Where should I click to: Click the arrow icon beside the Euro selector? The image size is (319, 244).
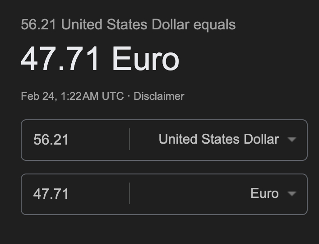pyautogui.click(x=291, y=194)
